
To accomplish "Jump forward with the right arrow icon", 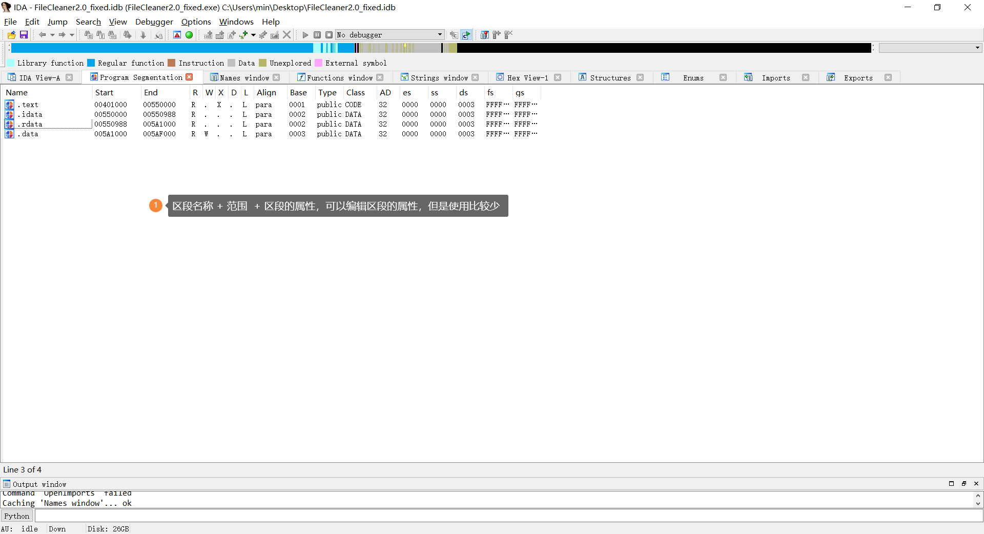I will pos(61,35).
